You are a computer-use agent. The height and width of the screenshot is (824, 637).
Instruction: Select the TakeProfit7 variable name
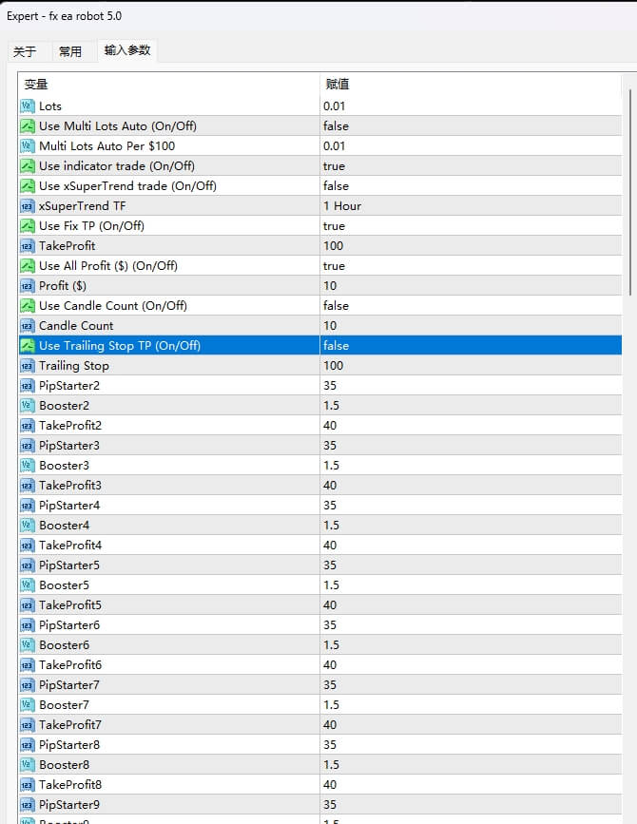(70, 725)
